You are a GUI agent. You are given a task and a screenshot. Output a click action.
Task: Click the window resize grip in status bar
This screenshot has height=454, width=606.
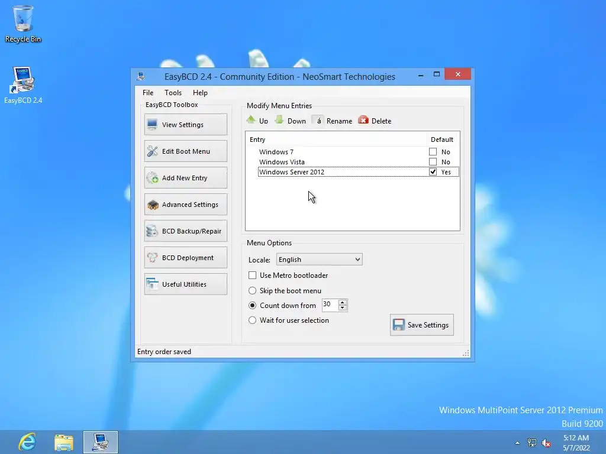[x=466, y=353]
